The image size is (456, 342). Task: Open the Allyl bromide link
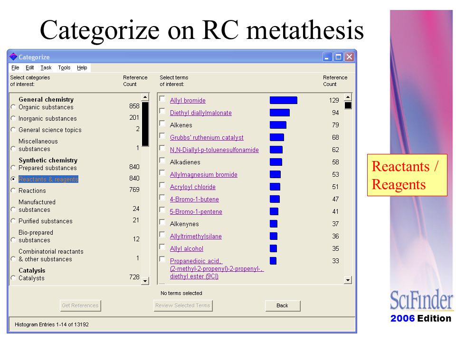coord(188,100)
